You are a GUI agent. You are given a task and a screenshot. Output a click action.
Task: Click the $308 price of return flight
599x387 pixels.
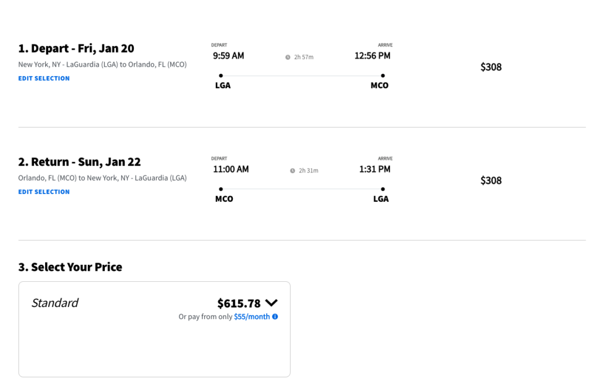(x=491, y=181)
